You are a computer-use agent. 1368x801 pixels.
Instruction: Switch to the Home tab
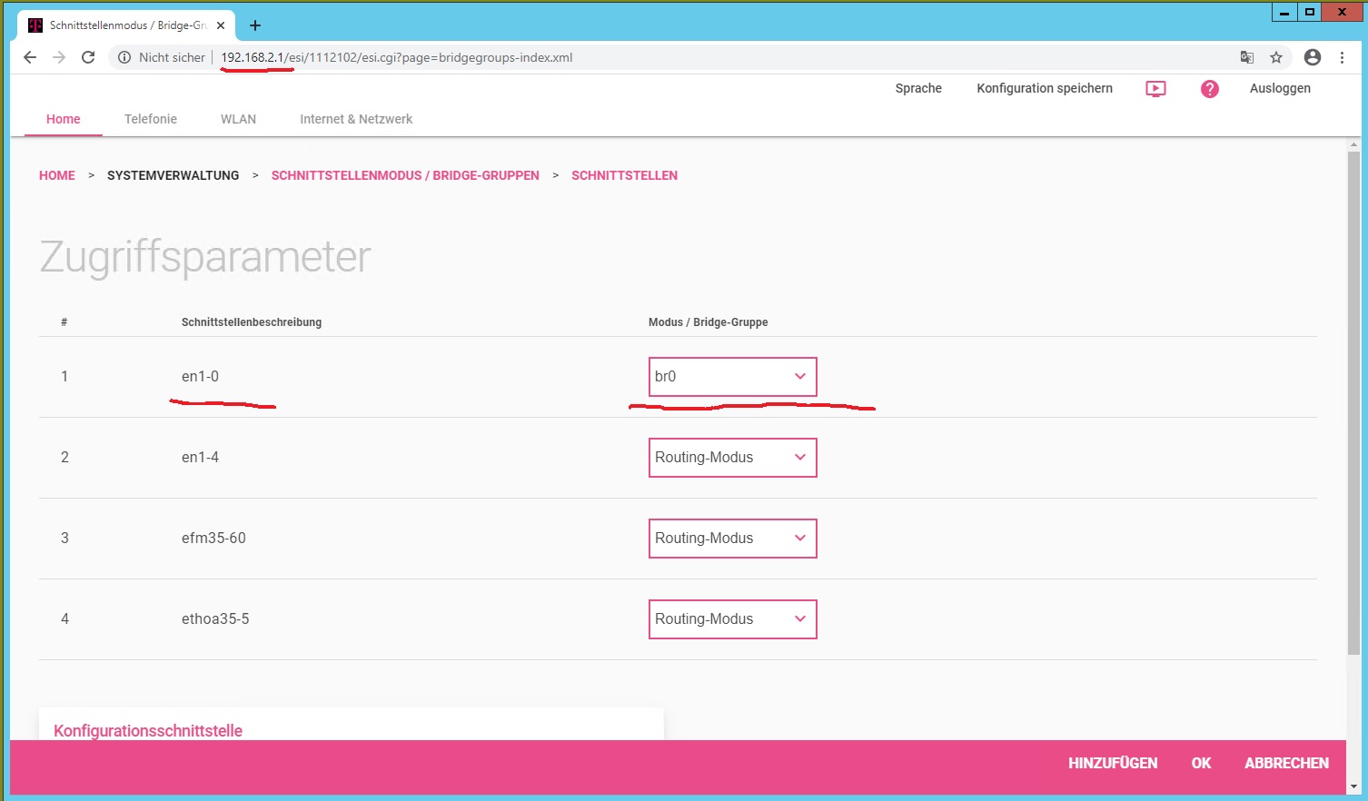click(x=64, y=119)
